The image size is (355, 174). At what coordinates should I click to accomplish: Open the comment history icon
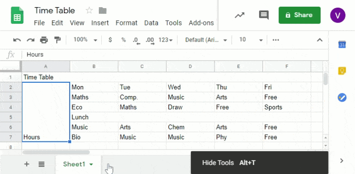(x=263, y=15)
